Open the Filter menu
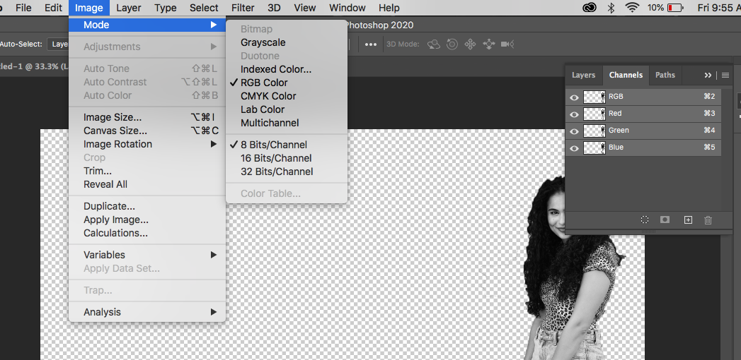741x360 pixels. tap(243, 8)
